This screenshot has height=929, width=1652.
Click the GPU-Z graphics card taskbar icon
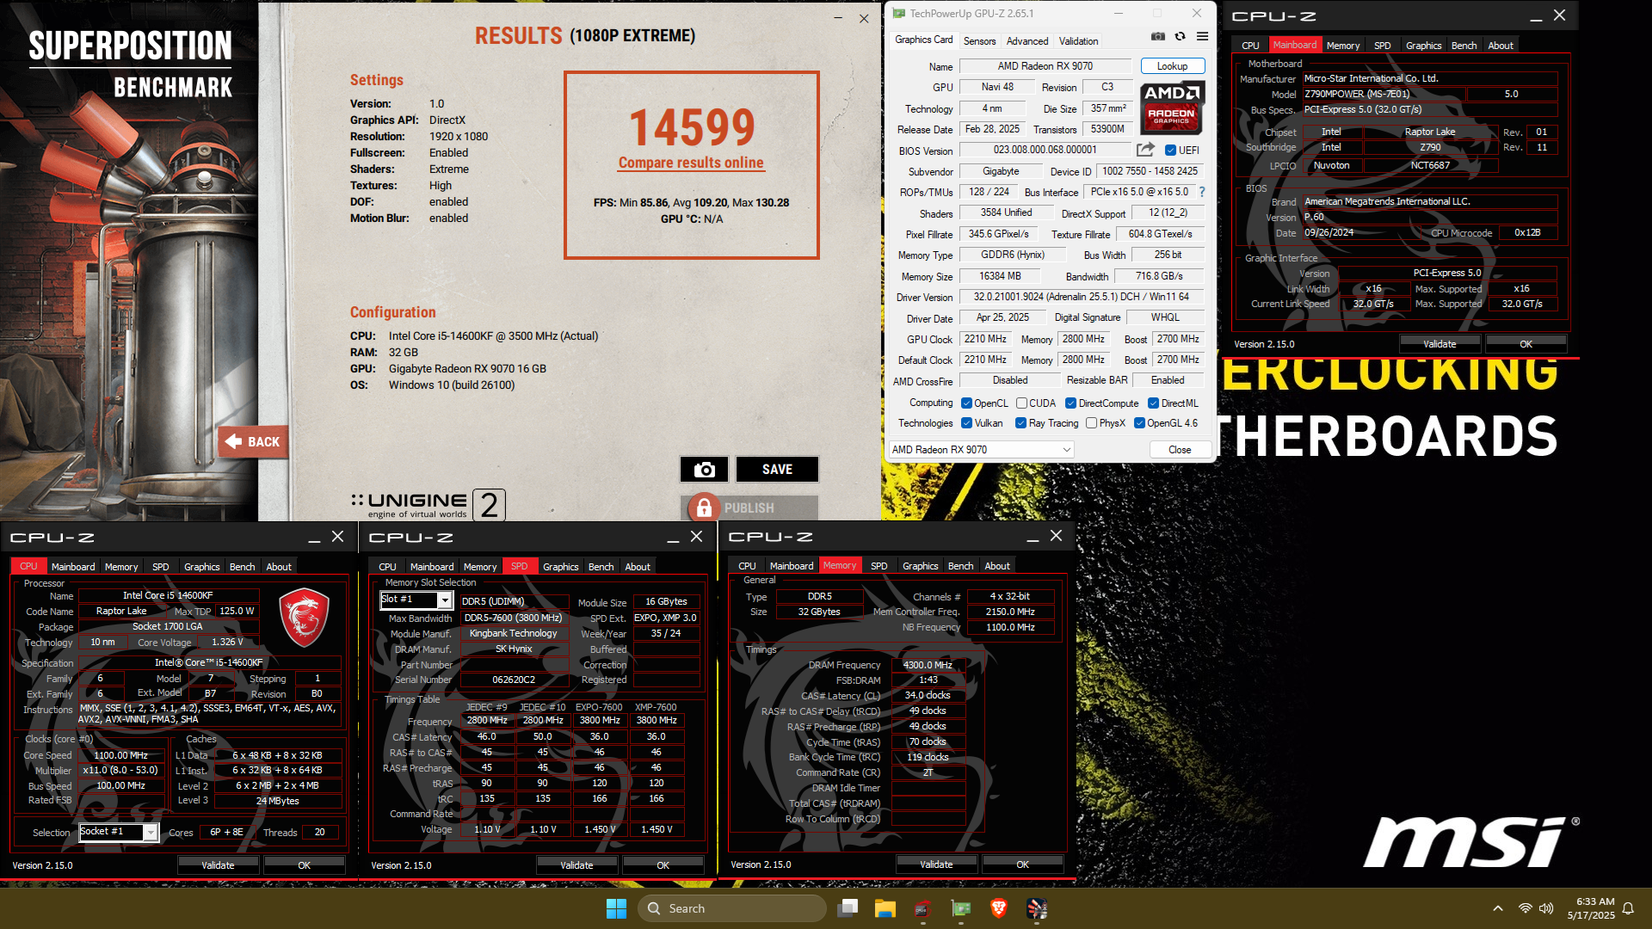coord(961,908)
